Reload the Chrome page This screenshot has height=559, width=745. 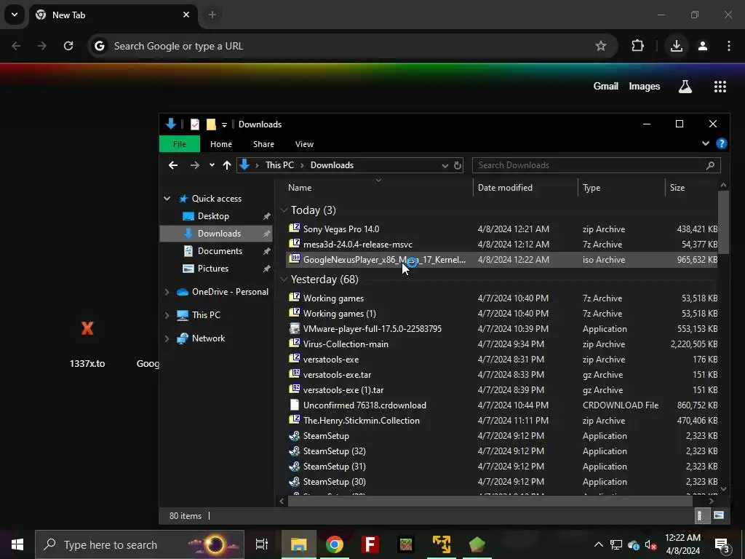68,46
